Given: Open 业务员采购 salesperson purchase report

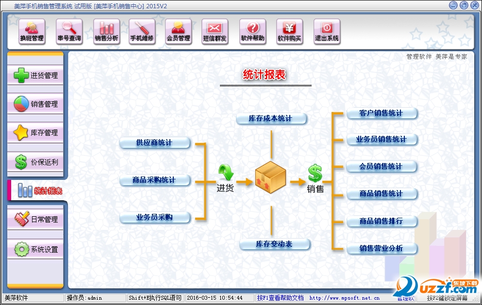Looking at the screenshot, I should (155, 217).
